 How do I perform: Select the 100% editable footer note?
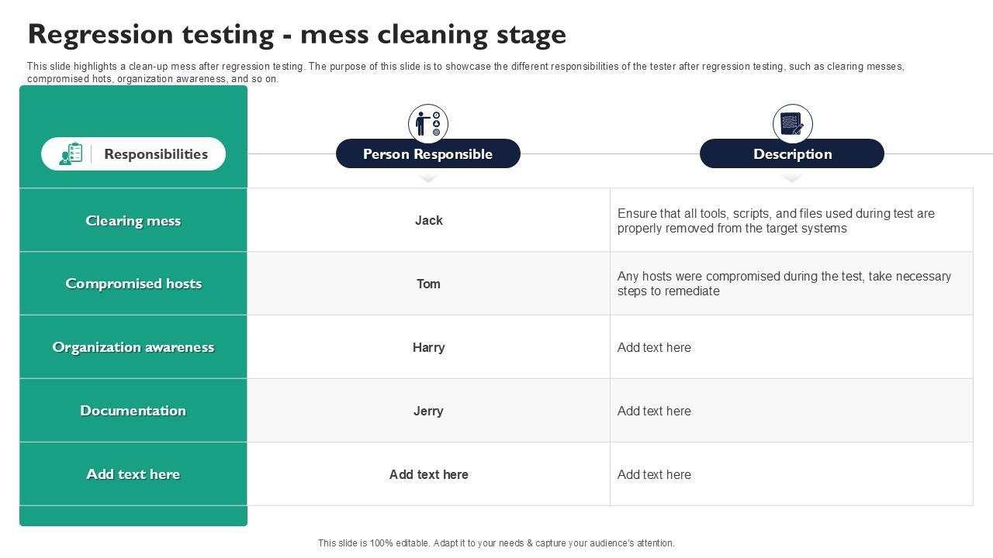(496, 543)
